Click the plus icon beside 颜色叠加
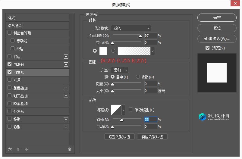This screenshot has width=242, height=159. (x=66, y=88)
